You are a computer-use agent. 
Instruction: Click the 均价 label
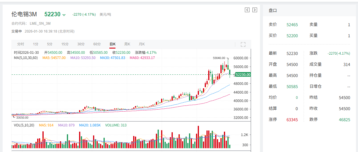point(273,97)
